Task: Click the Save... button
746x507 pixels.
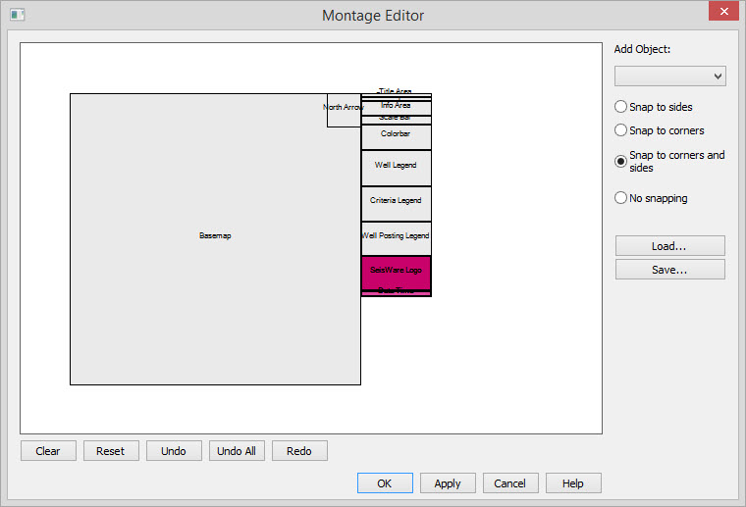Action: pyautogui.click(x=669, y=270)
